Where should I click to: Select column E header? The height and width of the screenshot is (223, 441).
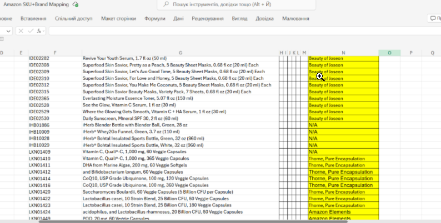coord(21,53)
